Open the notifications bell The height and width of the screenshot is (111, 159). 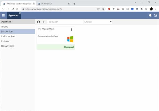pyautogui.click(x=150, y=15)
